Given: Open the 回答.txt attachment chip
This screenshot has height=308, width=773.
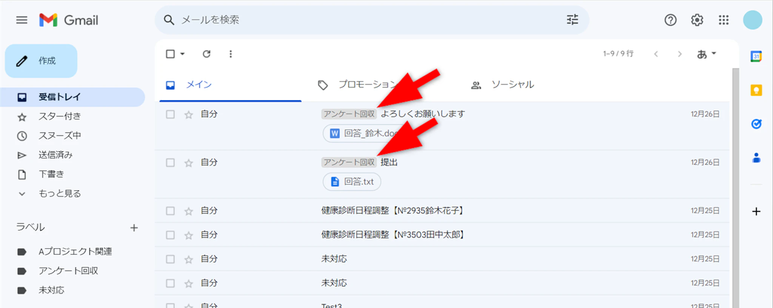Looking at the screenshot, I should pyautogui.click(x=352, y=182).
